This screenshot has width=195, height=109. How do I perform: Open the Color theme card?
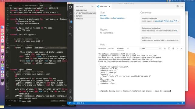[161, 39]
